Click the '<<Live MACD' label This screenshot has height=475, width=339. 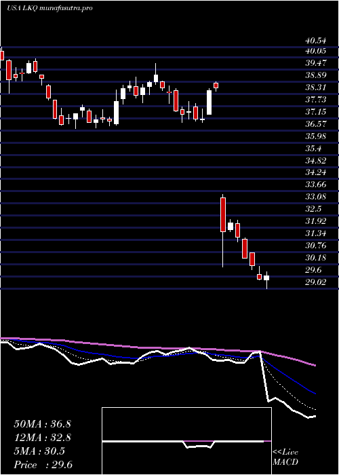(285, 457)
